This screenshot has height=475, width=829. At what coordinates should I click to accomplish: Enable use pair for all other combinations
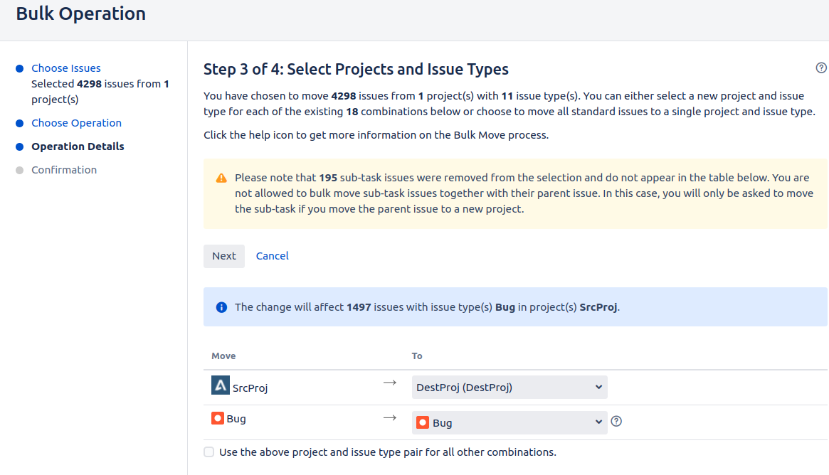(x=209, y=452)
